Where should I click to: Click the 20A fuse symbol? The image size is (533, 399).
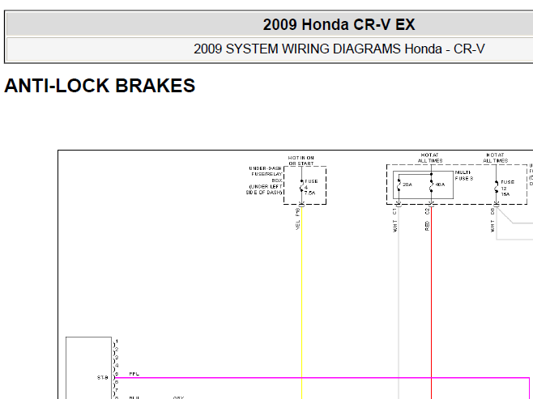click(399, 185)
